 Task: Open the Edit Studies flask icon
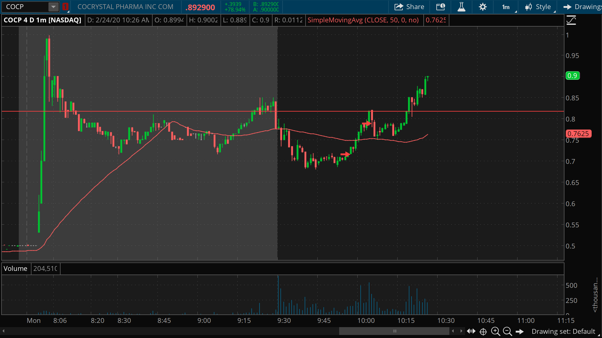(x=461, y=7)
